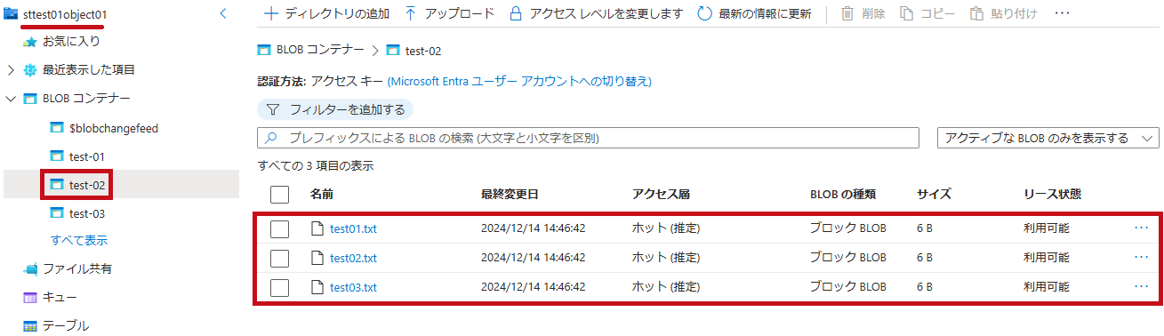Click the add directory plus icon
The width and height of the screenshot is (1164, 336).
(271, 13)
